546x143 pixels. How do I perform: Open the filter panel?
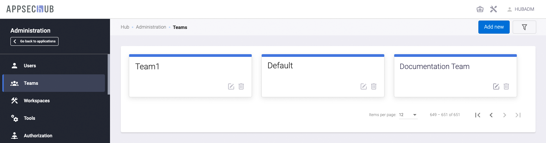(524, 27)
